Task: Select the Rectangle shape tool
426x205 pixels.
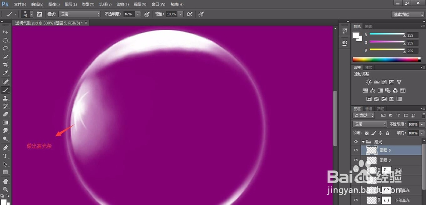Action: [x=5, y=172]
